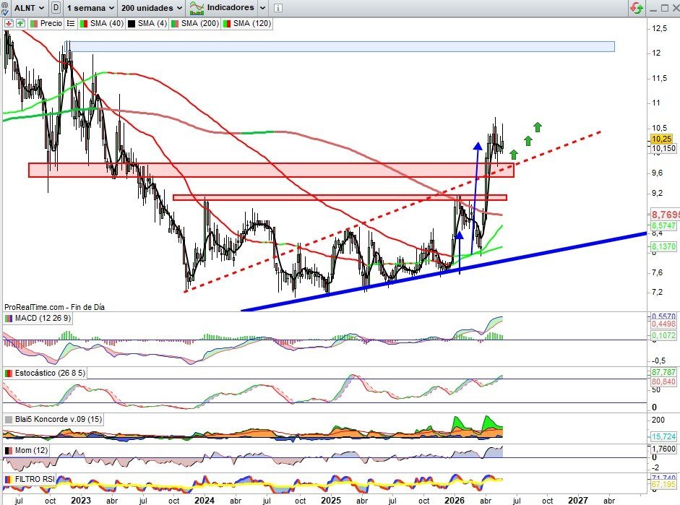Click the 8,769 red price label
The width and height of the screenshot is (680, 505).
[665, 215]
